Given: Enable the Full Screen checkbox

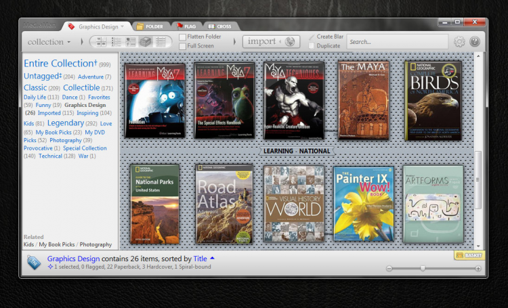Looking at the screenshot, I should [182, 46].
